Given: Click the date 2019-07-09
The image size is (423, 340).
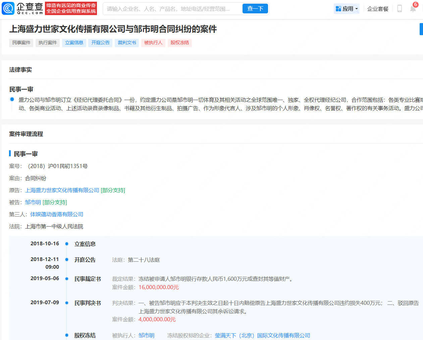Looking at the screenshot, I should (45, 303).
